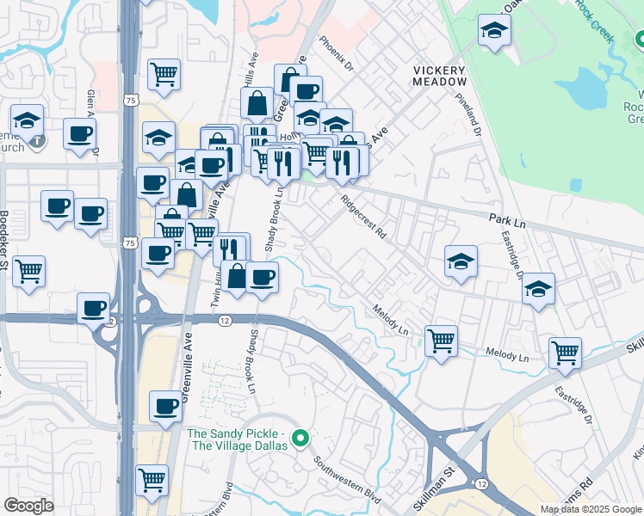The width and height of the screenshot is (644, 516).
Task: Click the Map data ©2025 Google attribution
Action: pyautogui.click(x=590, y=509)
